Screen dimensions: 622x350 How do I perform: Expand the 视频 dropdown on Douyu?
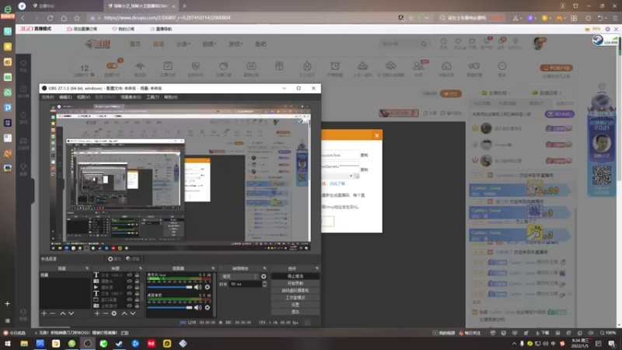[x=209, y=44]
